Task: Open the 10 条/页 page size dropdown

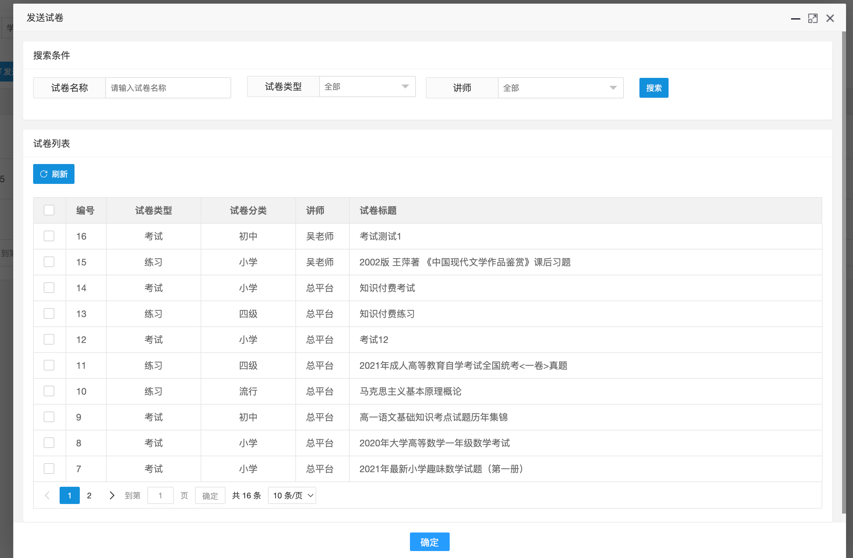Action: (292, 495)
